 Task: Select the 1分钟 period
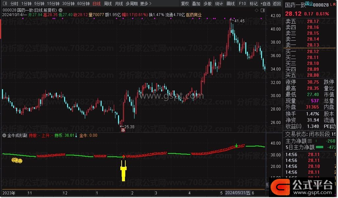[26, 4]
